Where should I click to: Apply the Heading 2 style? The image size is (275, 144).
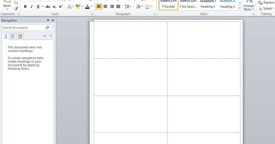point(227,5)
